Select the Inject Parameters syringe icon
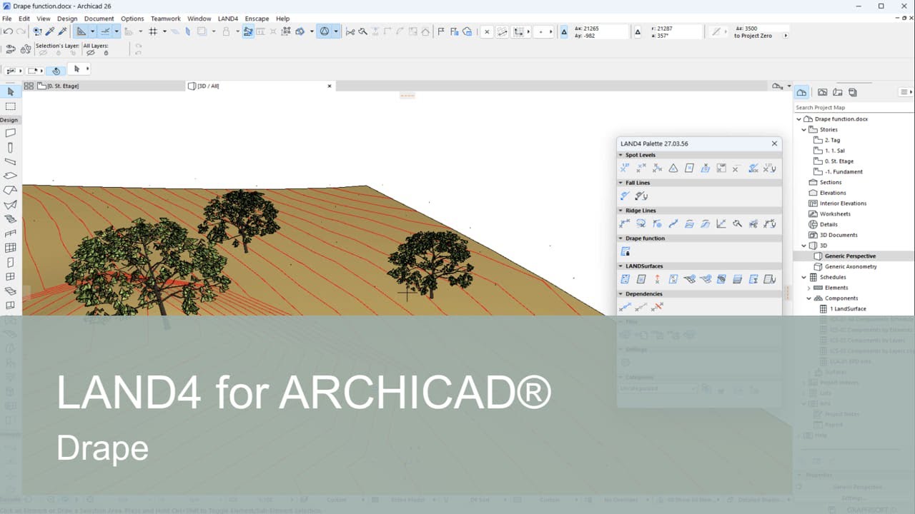This screenshot has width=915, height=514. pos(62,31)
